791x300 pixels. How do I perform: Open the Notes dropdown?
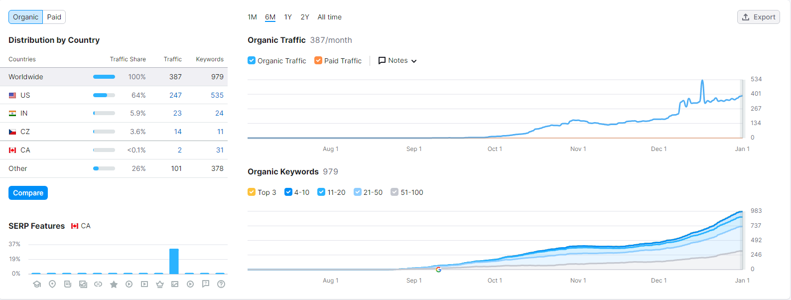click(397, 61)
